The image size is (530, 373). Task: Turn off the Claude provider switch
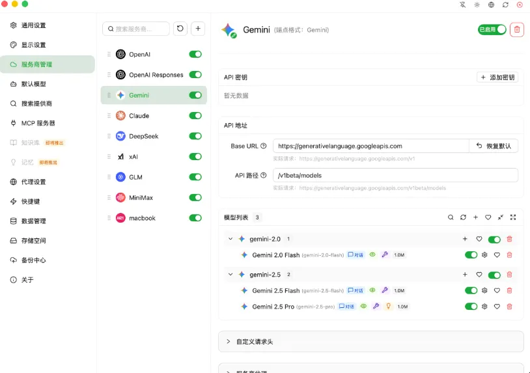[x=195, y=116]
